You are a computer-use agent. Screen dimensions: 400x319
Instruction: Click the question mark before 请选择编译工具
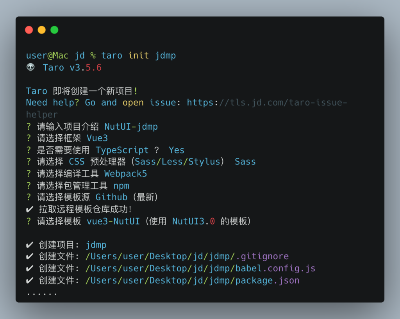click(x=29, y=174)
